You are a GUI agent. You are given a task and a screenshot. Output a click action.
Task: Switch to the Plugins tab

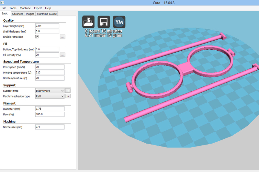point(30,14)
